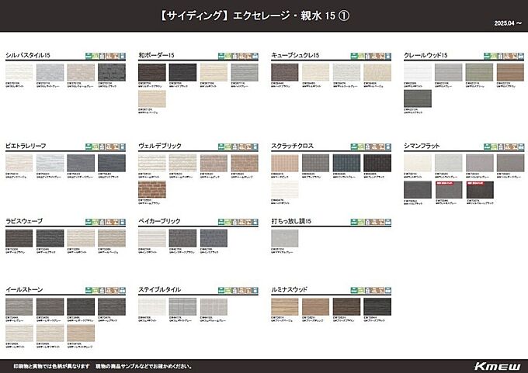The height and width of the screenshot is (373, 528).
Task: Click the Kmew logo in the footer
Action: (x=497, y=366)
